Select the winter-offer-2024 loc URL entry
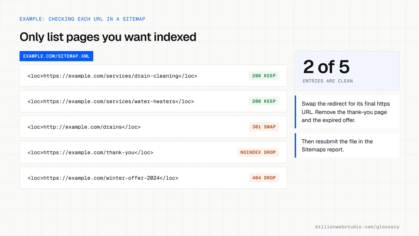Image resolution: width=419 pixels, height=236 pixels. click(153, 178)
